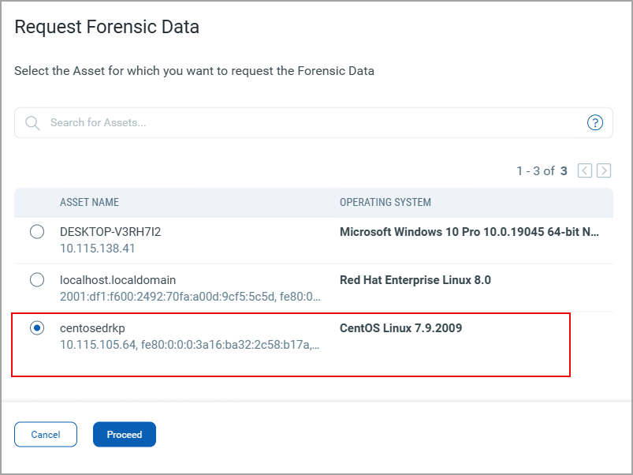
Task: Click the Red Hat Enterprise Linux 8.0 entry
Action: [x=415, y=280]
